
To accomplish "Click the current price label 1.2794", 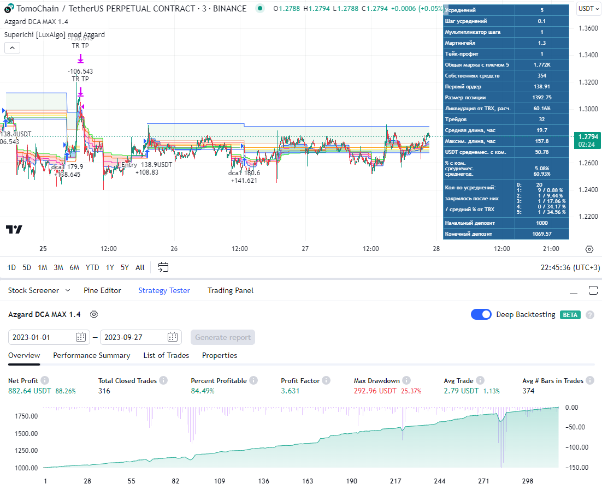I will point(587,140).
